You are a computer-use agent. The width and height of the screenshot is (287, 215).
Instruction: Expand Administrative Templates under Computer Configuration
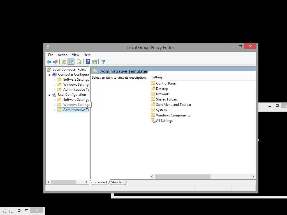coord(55,90)
